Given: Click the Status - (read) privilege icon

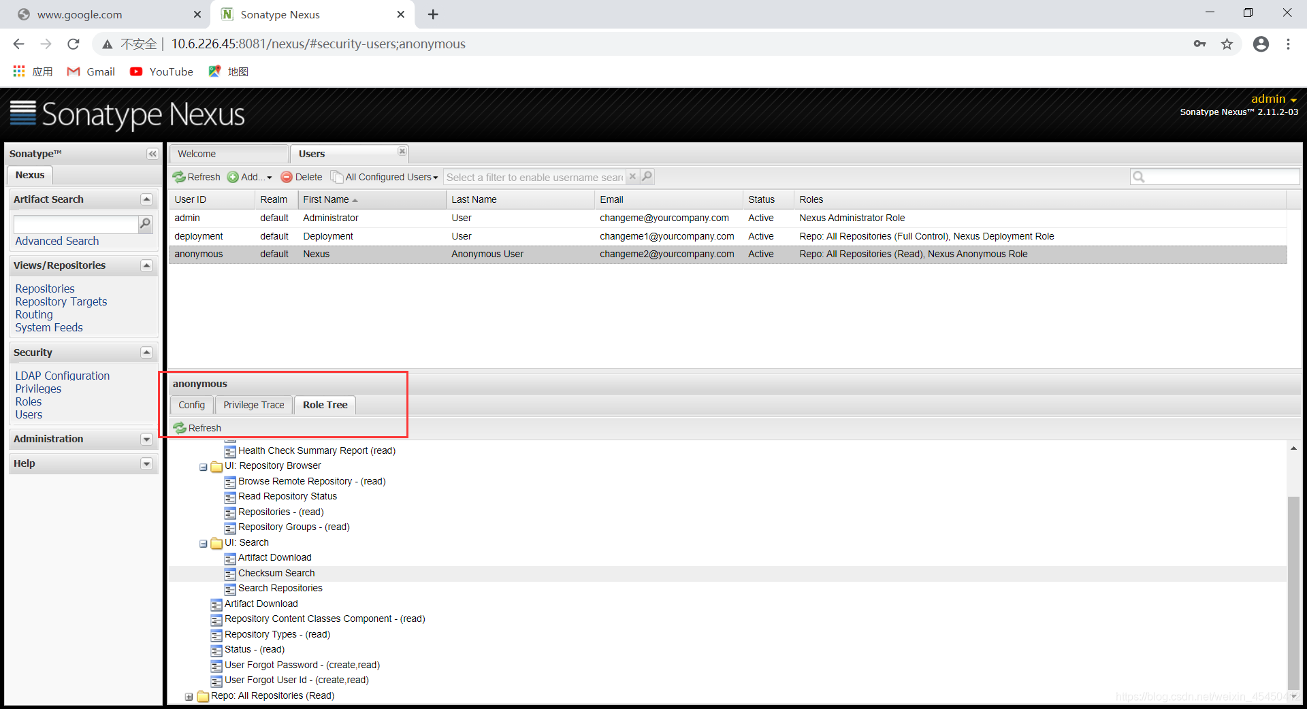Looking at the screenshot, I should 216,650.
